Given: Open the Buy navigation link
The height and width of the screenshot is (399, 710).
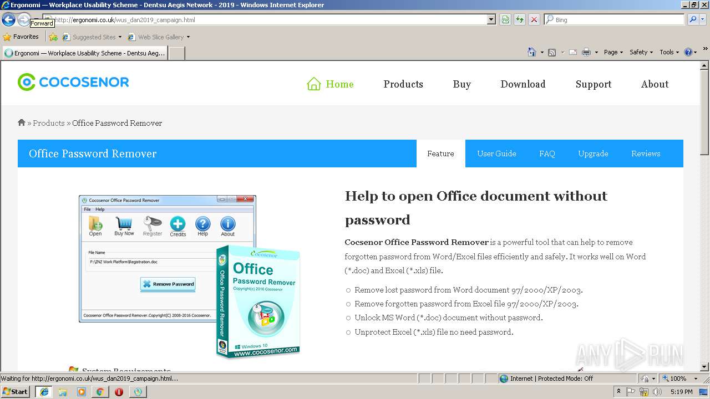Looking at the screenshot, I should coord(461,84).
